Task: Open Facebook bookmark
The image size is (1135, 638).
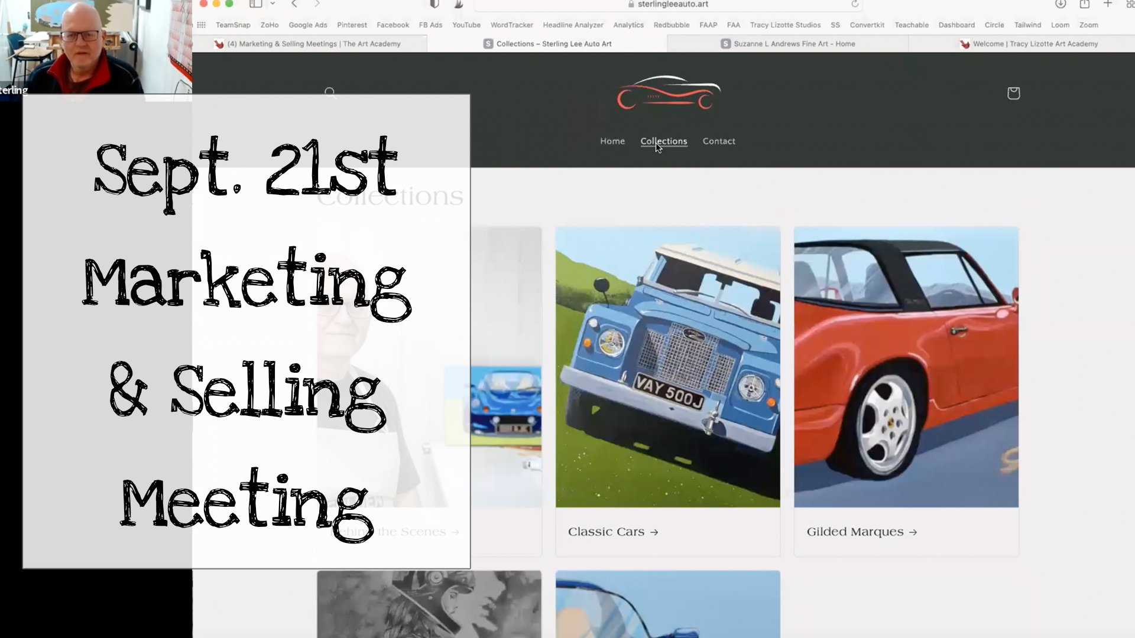Action: click(393, 25)
